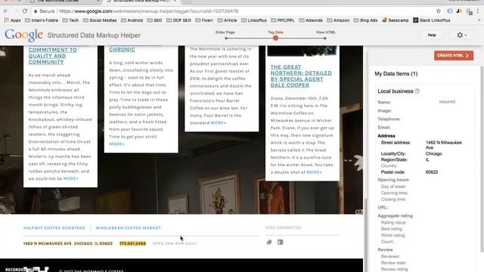Viewport: 484px width, 272px height.
Task: Open the Apps grid shortcut
Action: 12,20
